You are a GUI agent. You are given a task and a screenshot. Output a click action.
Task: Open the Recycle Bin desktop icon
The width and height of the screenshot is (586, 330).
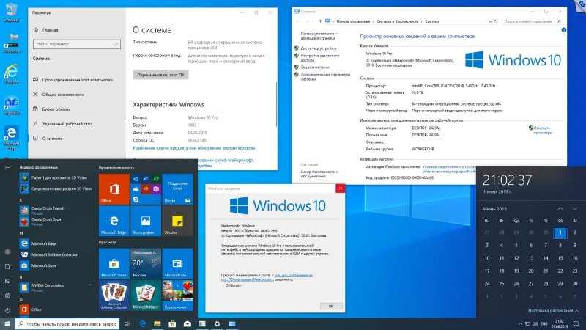pyautogui.click(x=11, y=12)
